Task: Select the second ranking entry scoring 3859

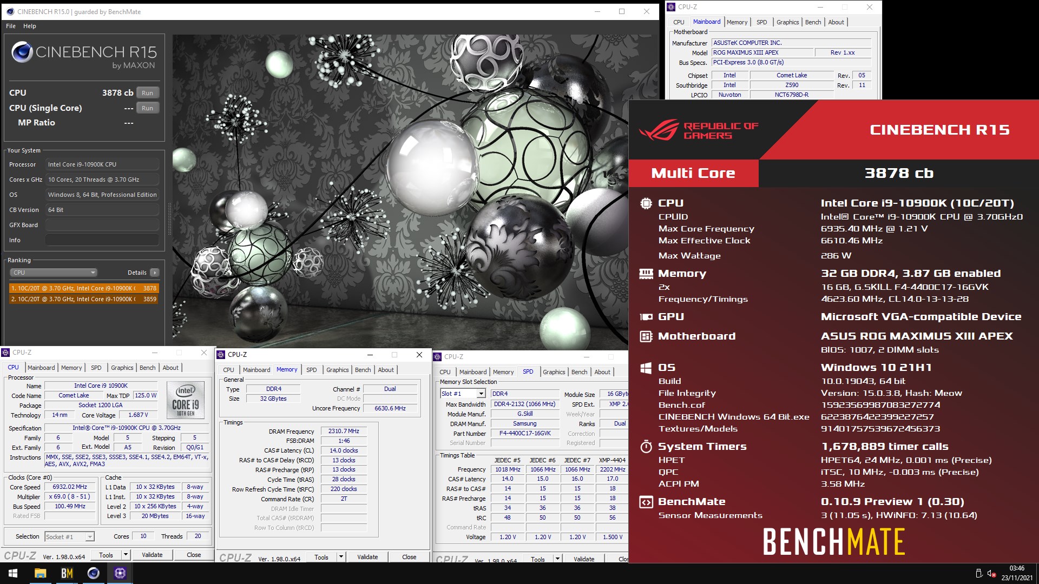Action: (84, 299)
